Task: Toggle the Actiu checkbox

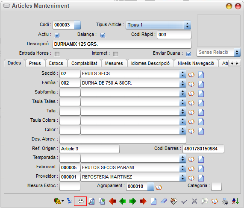Action: tap(57, 35)
